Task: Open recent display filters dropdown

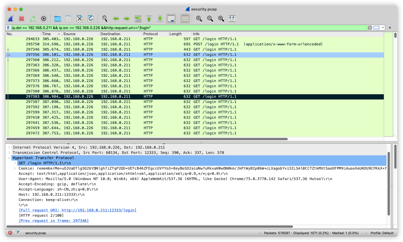Action: tap(383, 28)
